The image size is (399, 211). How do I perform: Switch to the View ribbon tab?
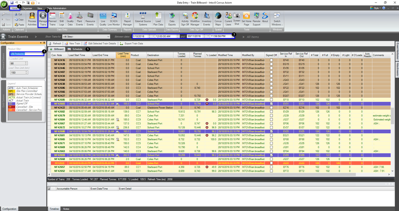40,8
